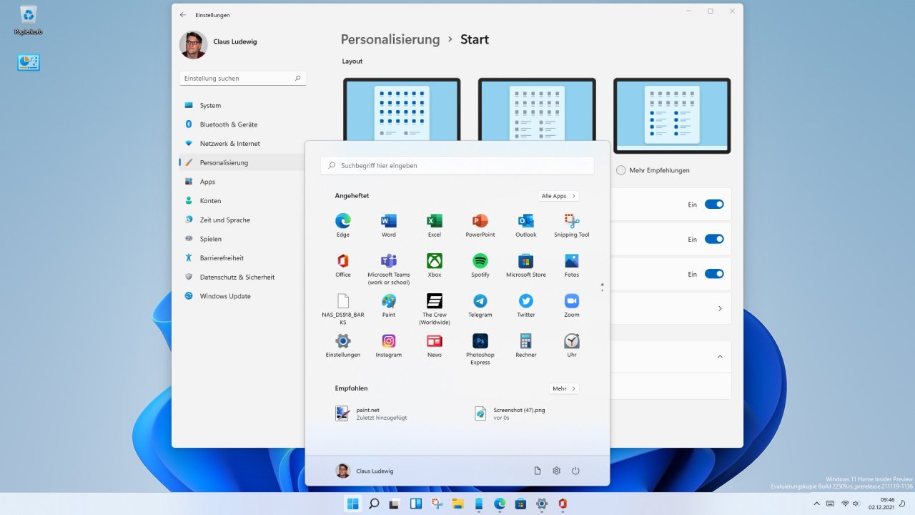Open File Explorer from taskbar
The width and height of the screenshot is (915, 515).
pos(457,504)
